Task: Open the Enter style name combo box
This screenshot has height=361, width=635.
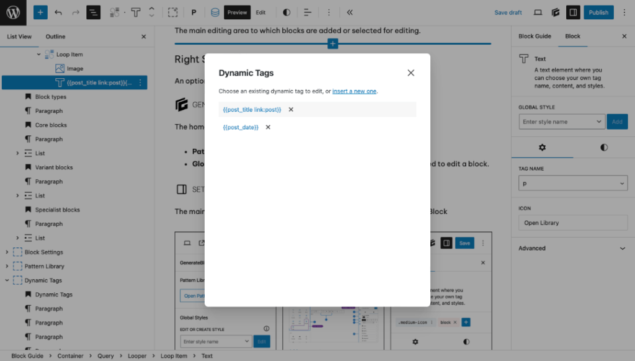Action: click(562, 122)
